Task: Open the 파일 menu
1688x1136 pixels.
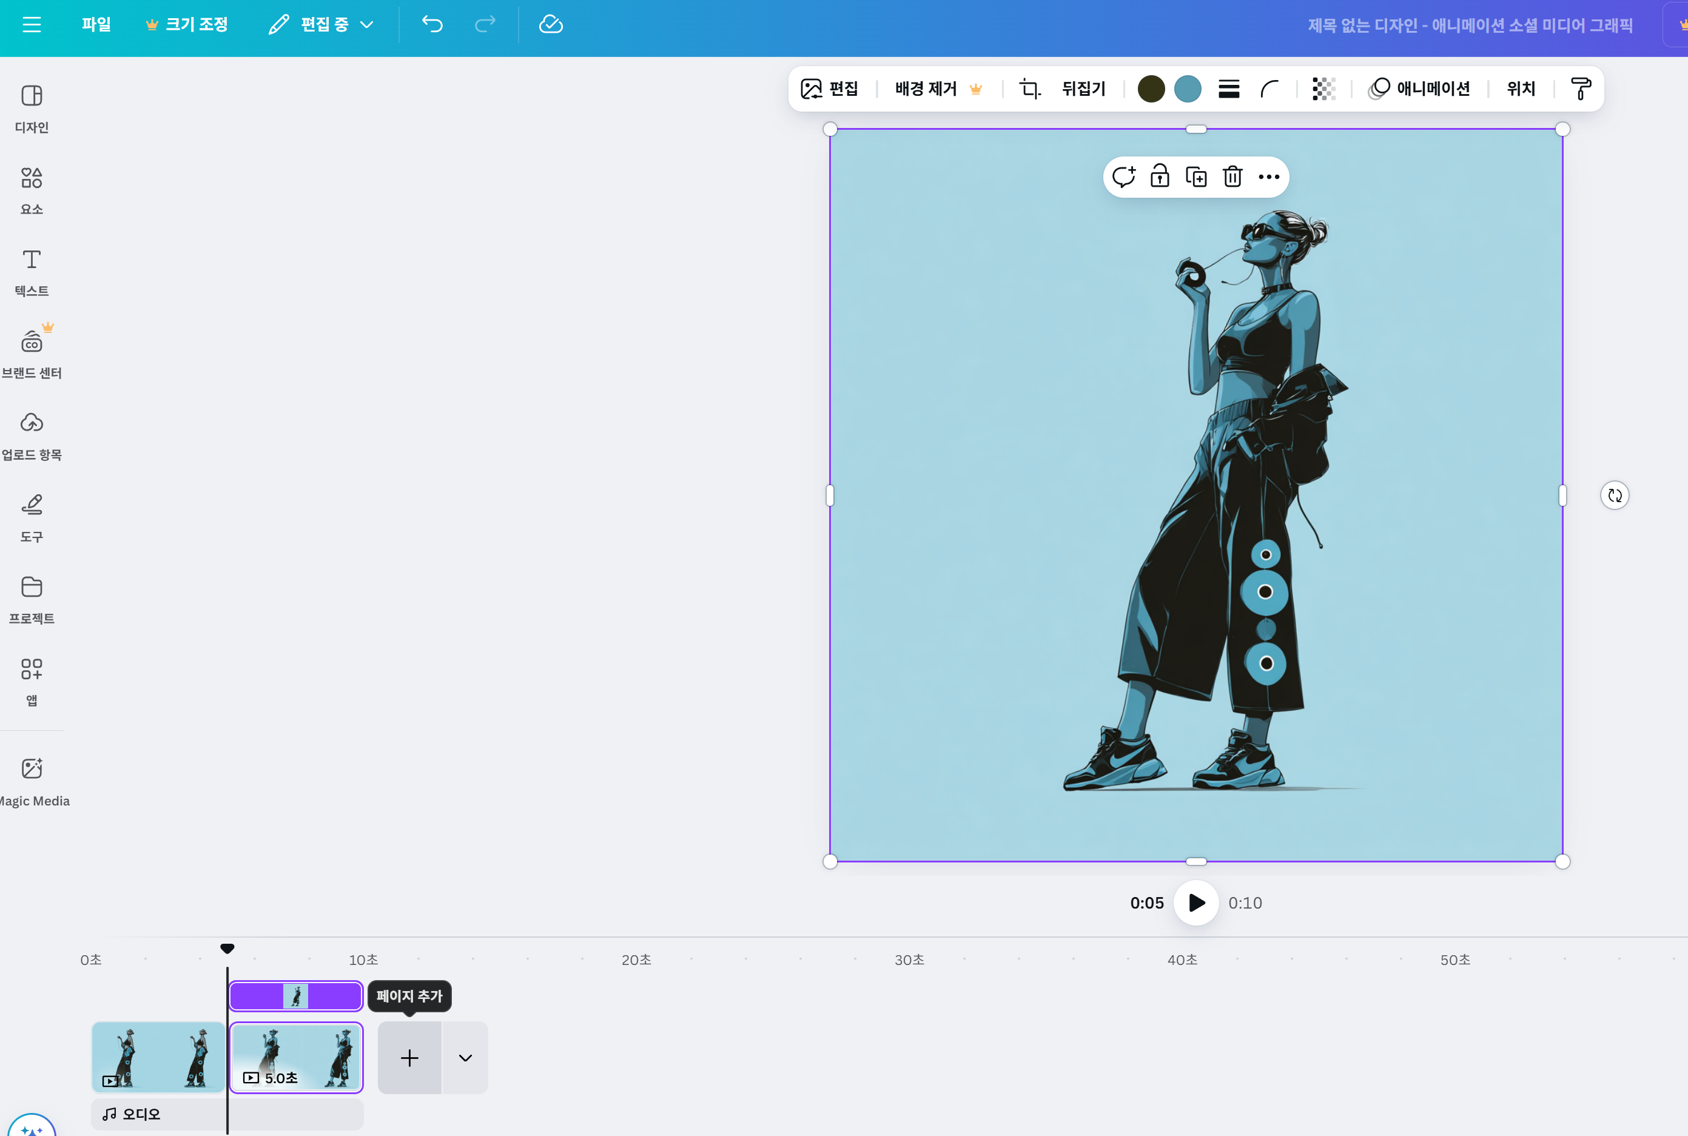Action: pyautogui.click(x=96, y=25)
